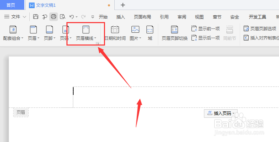Image resolution: width=279 pixels, height=142 pixels.
Task: Click the 插入页码 button in document
Action: 221,113
